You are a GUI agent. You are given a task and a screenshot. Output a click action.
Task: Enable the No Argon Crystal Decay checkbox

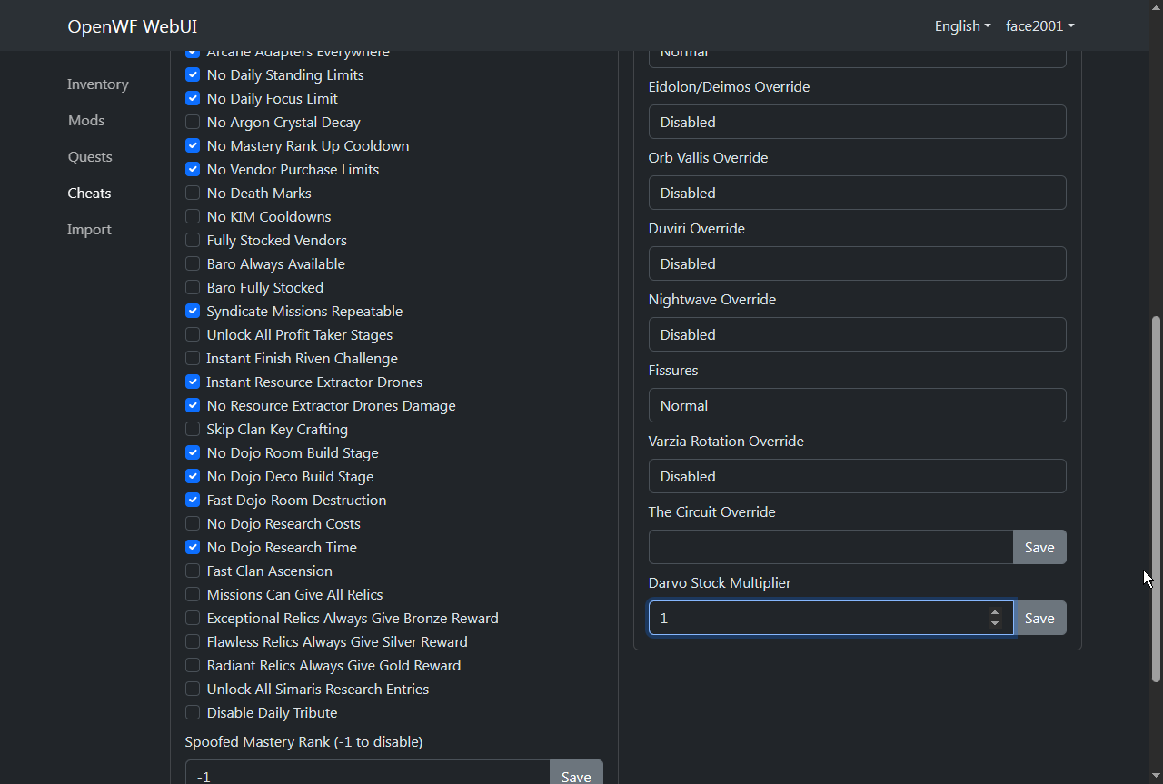tap(193, 122)
